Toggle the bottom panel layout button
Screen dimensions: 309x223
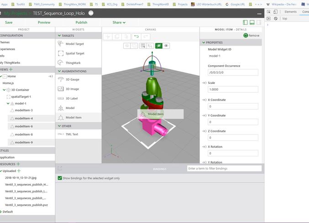click(x=252, y=22)
